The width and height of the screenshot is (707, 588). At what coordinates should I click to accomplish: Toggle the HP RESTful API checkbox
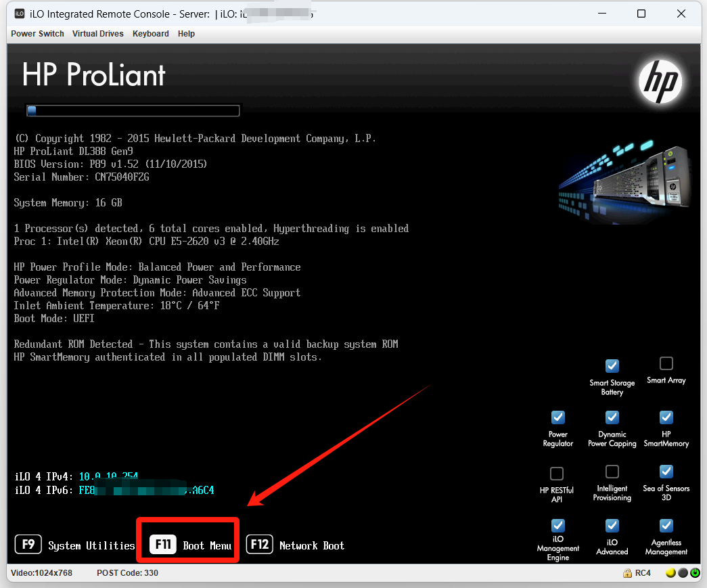point(557,473)
